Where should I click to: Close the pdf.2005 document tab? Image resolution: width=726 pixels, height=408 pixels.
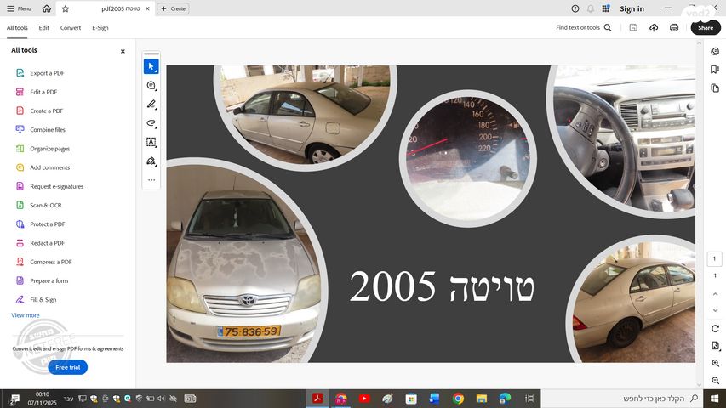coord(147,8)
